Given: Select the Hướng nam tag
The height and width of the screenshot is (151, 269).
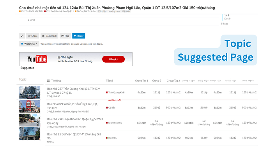Looking at the screenshot, I should [x=114, y=11].
